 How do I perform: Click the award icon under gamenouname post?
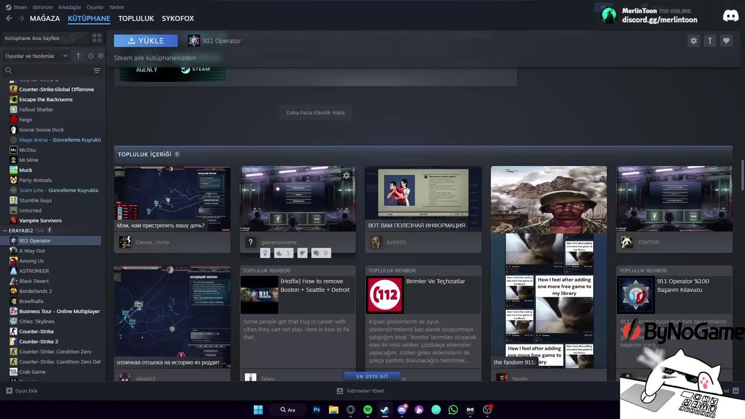(x=265, y=253)
